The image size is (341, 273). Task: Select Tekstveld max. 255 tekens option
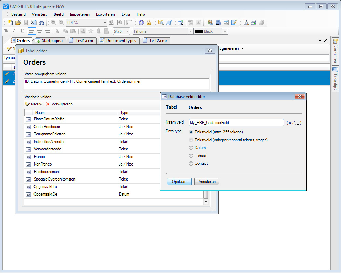(x=191, y=132)
